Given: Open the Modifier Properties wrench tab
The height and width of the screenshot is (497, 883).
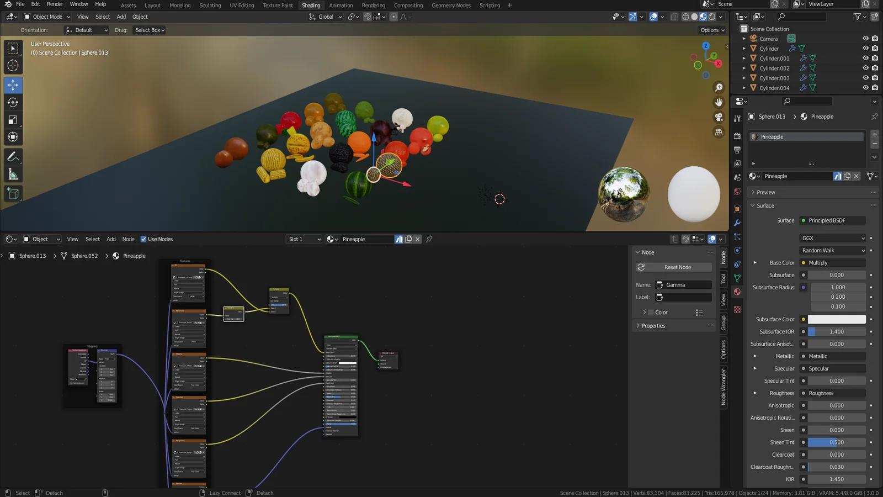Looking at the screenshot, I should click(737, 223).
